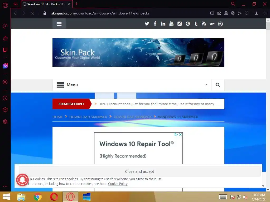
Task: Open sidebar three-dots setup menu
Action: (5, 186)
